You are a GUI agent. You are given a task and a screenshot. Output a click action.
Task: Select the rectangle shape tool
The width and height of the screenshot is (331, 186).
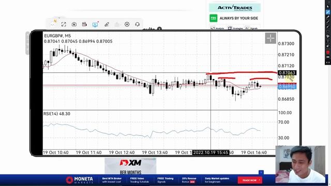pos(328,32)
